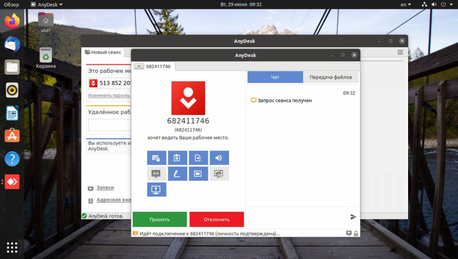This screenshot has width=458, height=259.
Task: Enable the privacy mode permission
Action: click(219, 174)
